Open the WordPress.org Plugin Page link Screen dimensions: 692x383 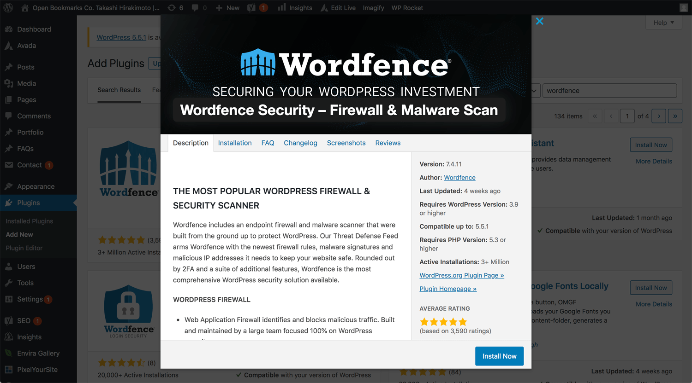coord(461,275)
